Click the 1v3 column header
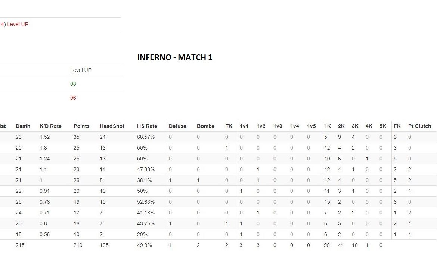 point(278,126)
